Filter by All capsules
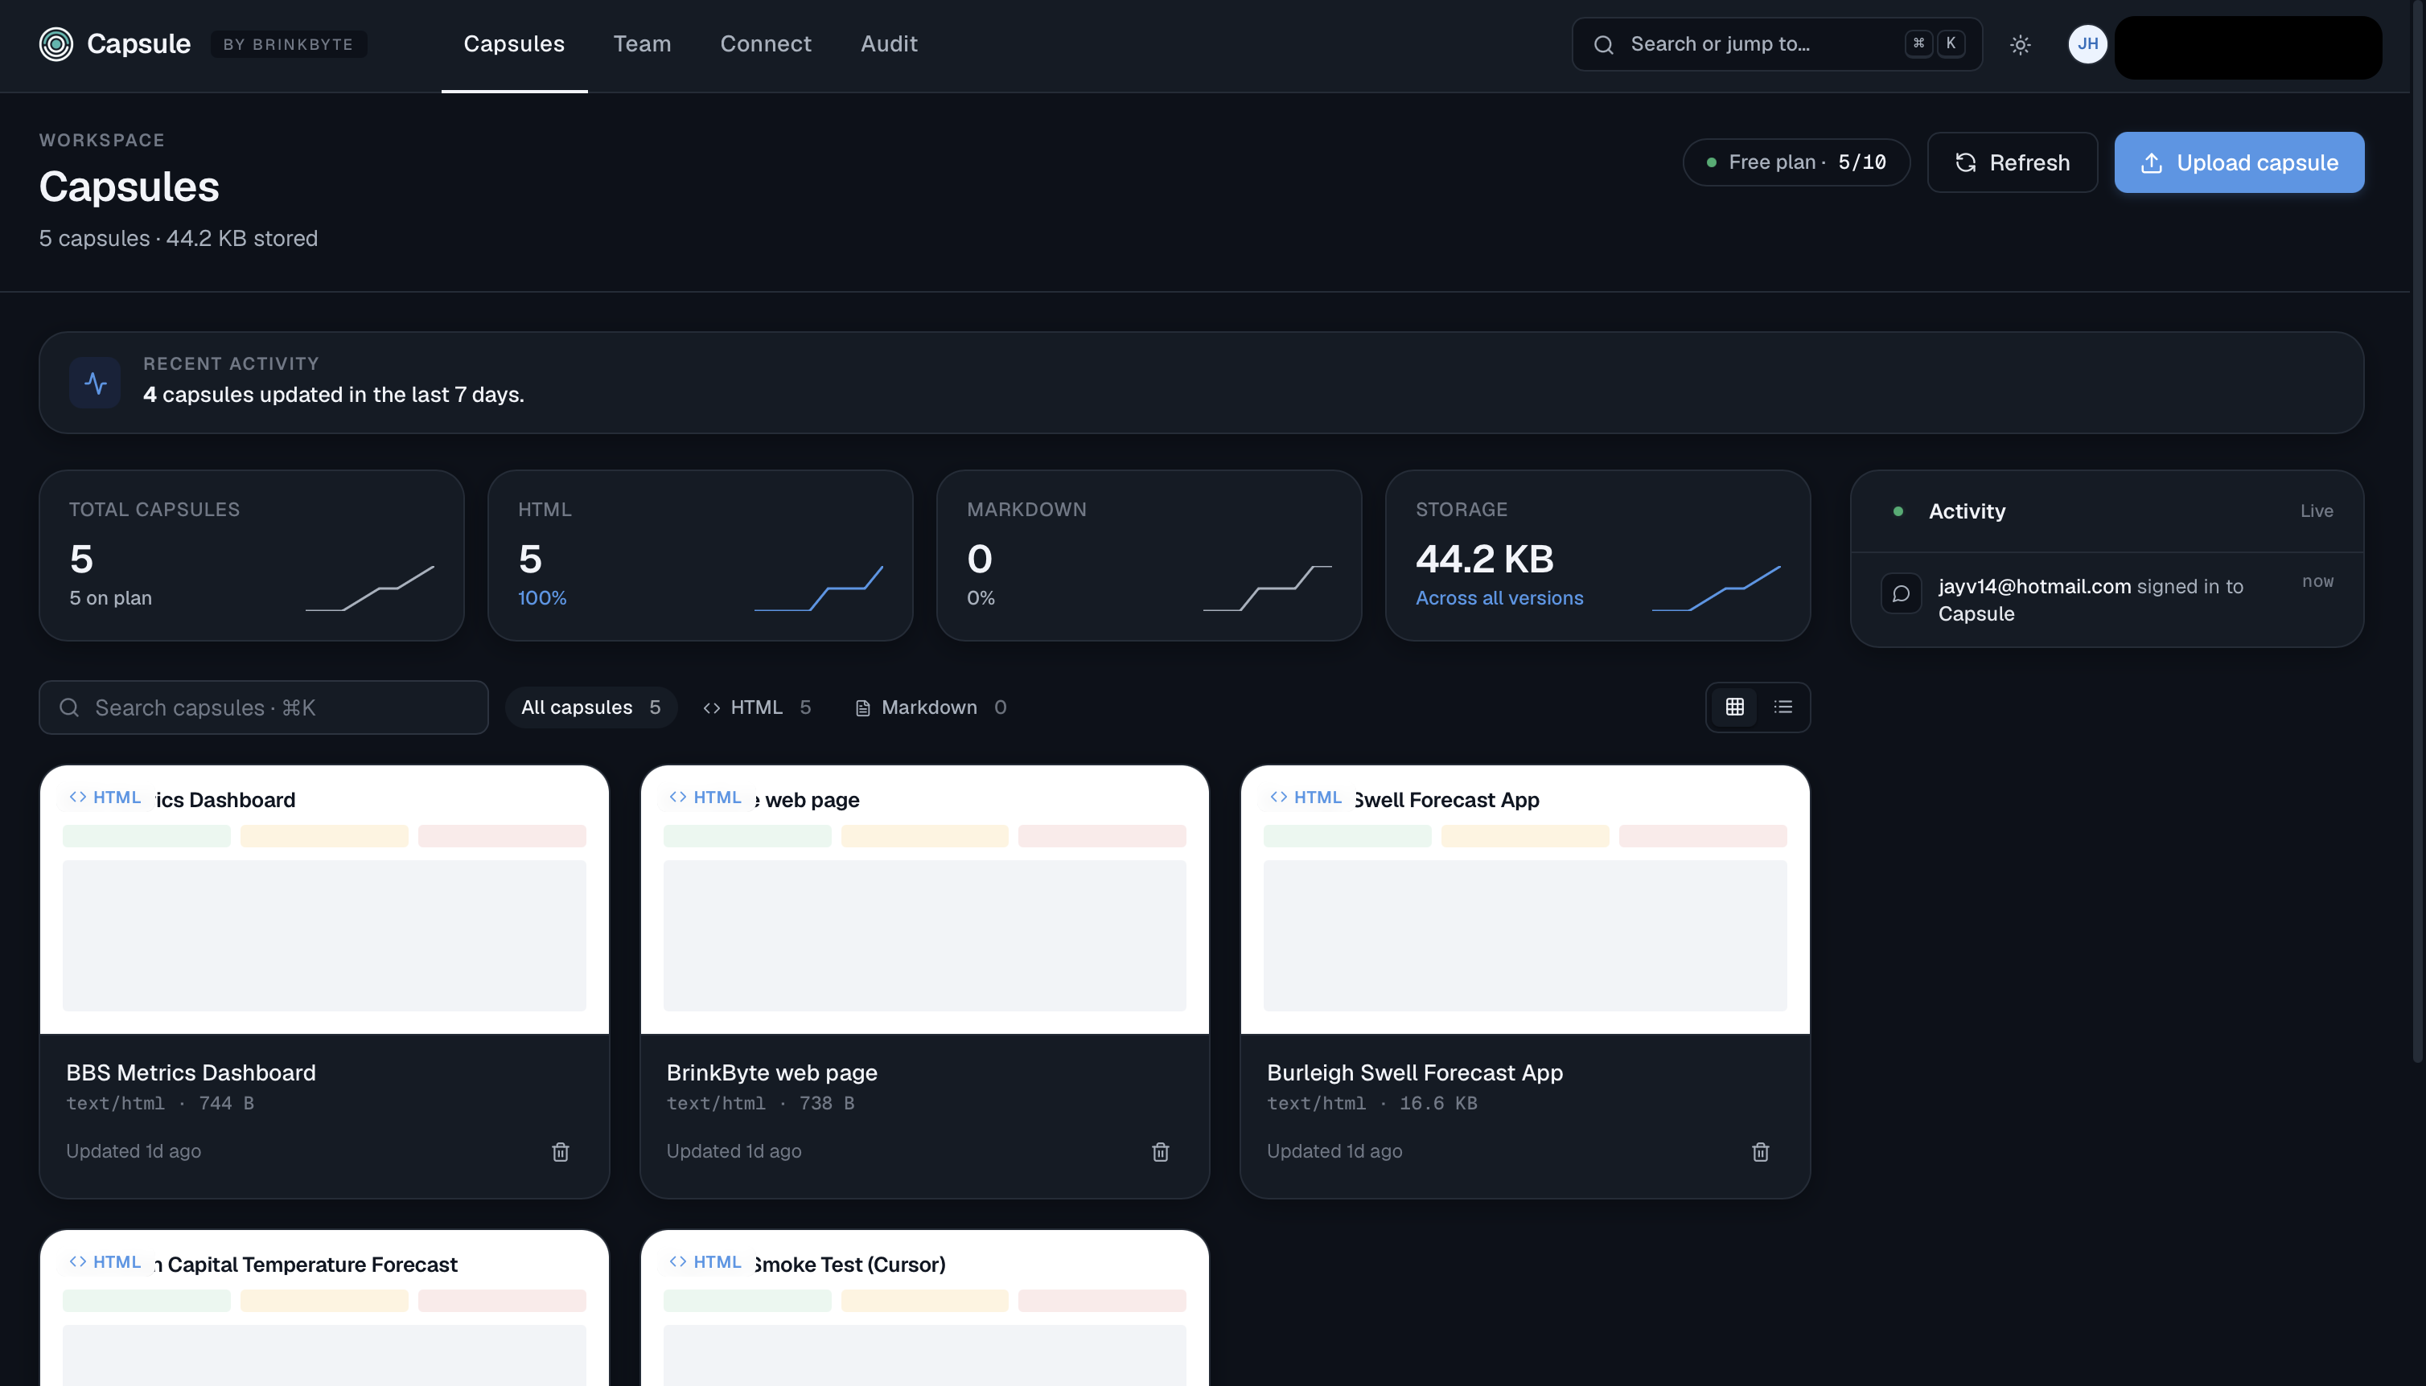2426x1386 pixels. [590, 707]
